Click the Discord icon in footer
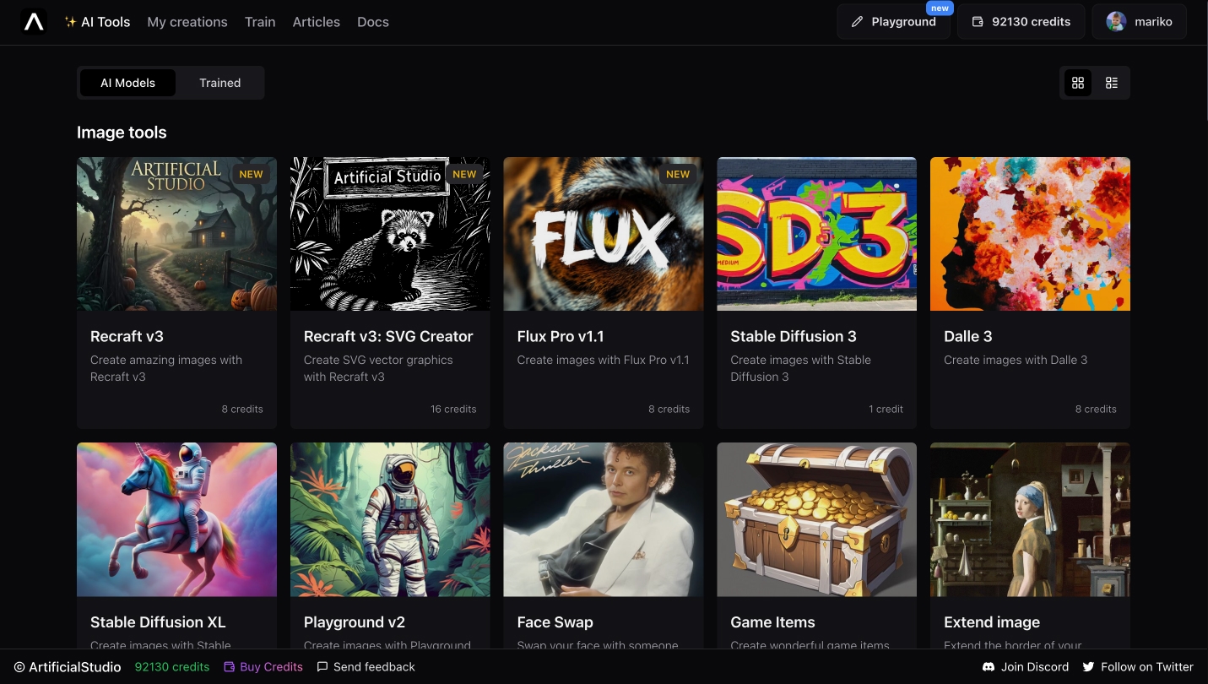This screenshot has height=684, width=1208. [x=989, y=667]
